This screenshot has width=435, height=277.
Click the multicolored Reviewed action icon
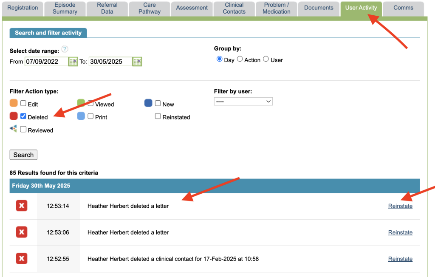[14, 129]
